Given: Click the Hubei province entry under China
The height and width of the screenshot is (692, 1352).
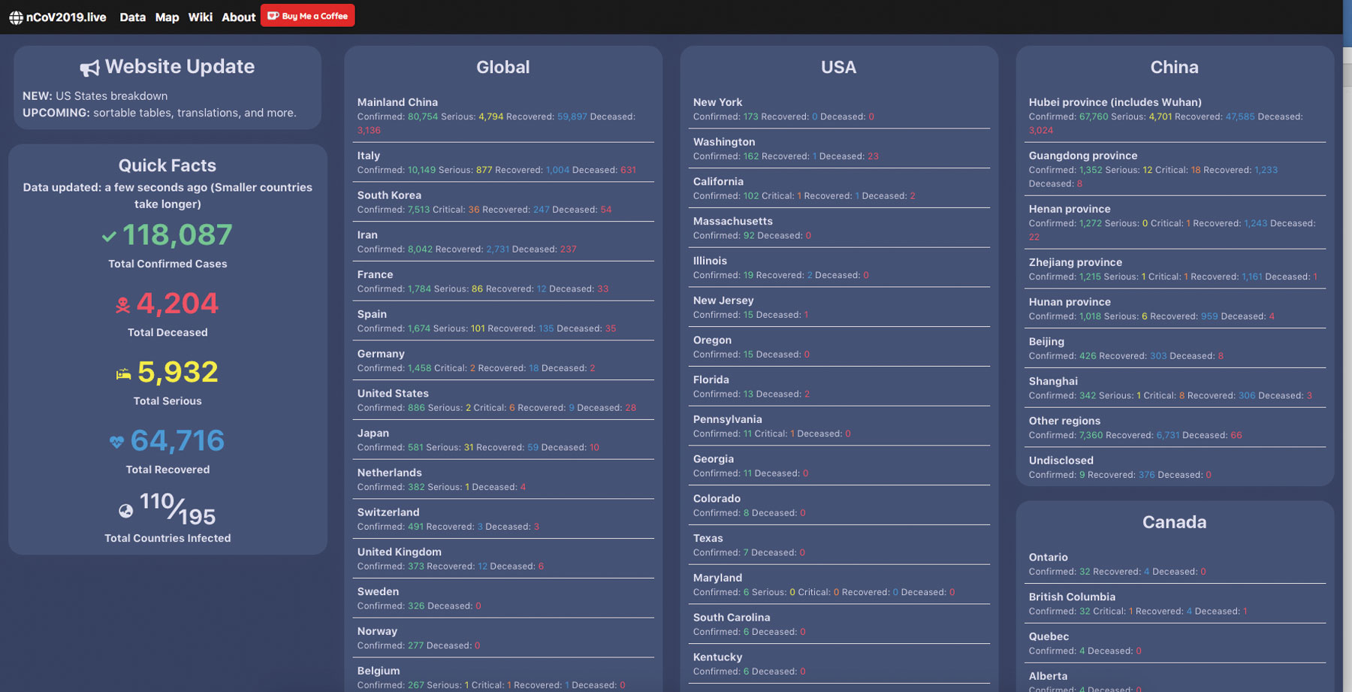Looking at the screenshot, I should point(1115,102).
